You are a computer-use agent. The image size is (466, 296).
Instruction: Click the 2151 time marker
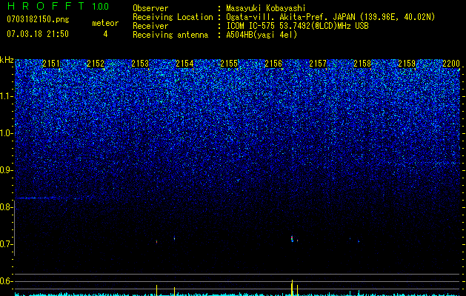click(51, 64)
